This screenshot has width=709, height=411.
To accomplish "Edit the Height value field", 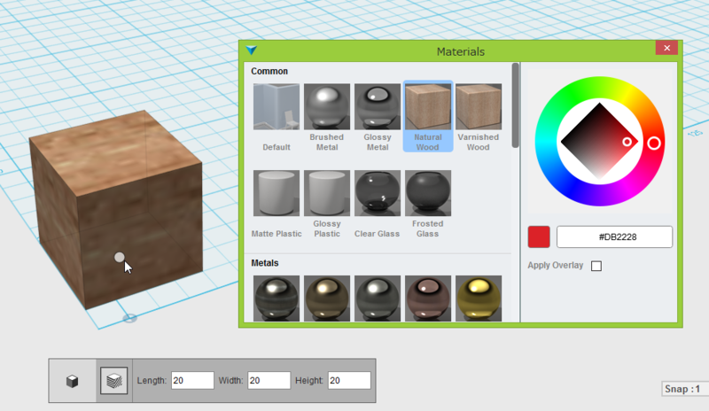I will tap(349, 381).
